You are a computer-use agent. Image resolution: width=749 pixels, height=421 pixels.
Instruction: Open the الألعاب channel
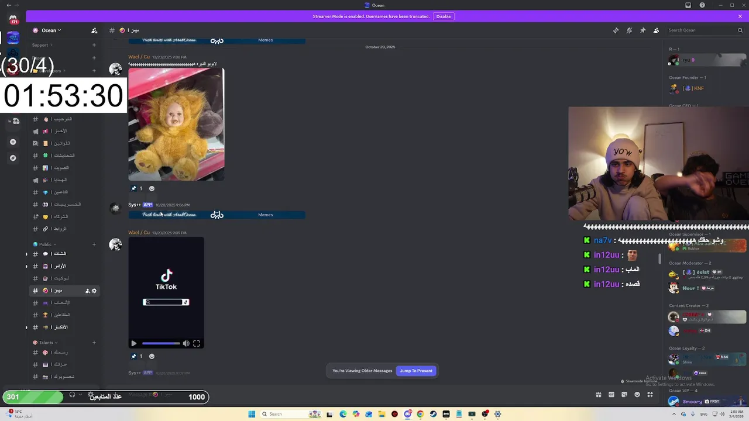64,303
